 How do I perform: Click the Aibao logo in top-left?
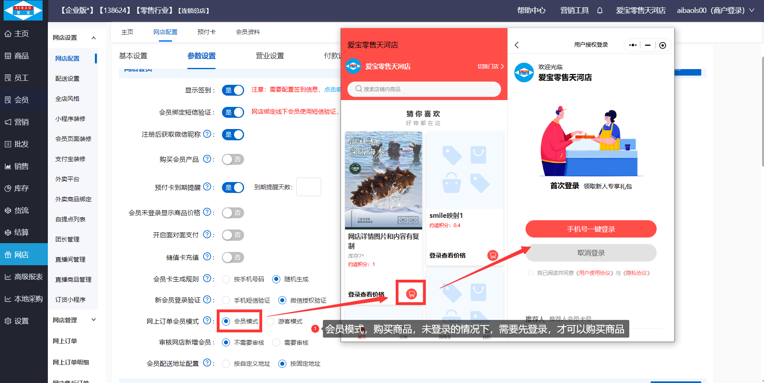click(x=23, y=10)
